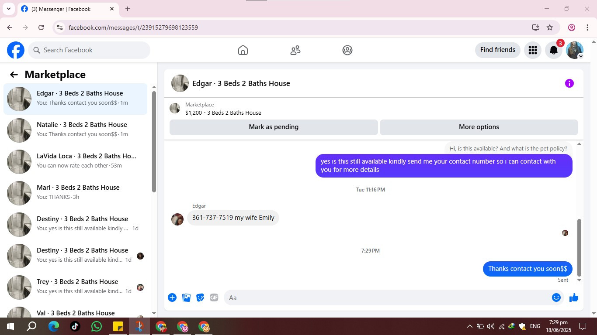Open the emoji picker in message box
Screen dimensions: 597x335
point(556,297)
